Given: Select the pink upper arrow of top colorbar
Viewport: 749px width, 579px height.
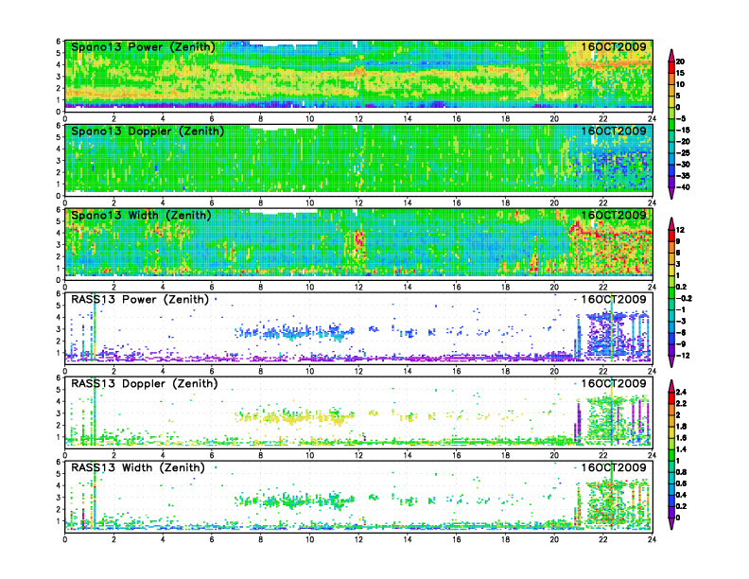Looking at the screenshot, I should coord(671,55).
